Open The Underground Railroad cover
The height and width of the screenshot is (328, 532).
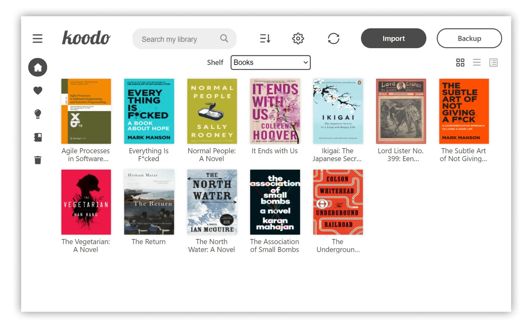(x=338, y=202)
